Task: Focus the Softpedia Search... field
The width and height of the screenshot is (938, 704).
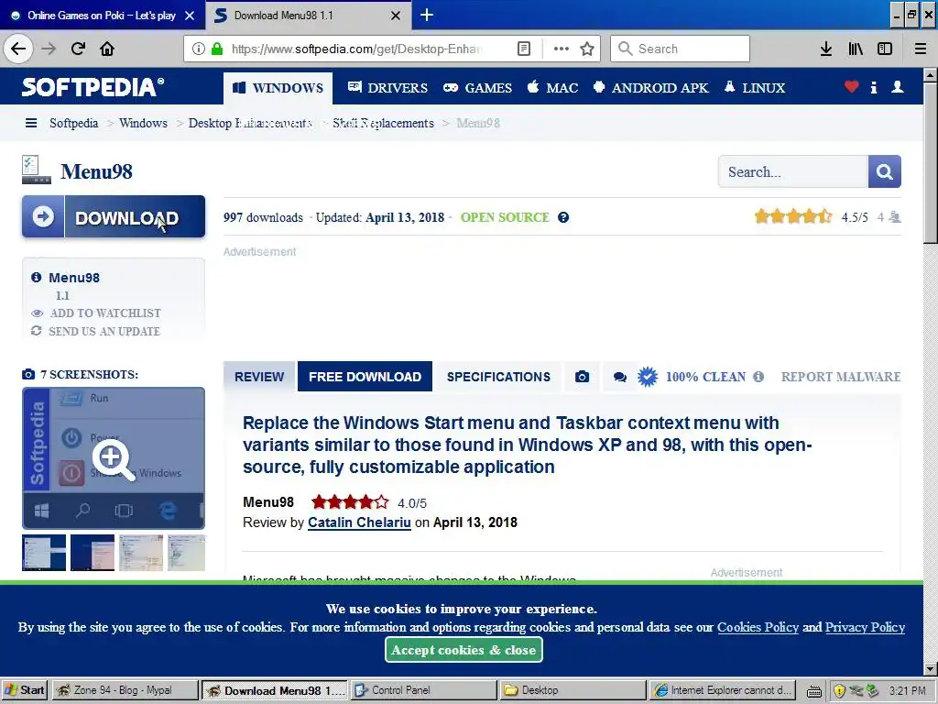Action: (x=793, y=171)
